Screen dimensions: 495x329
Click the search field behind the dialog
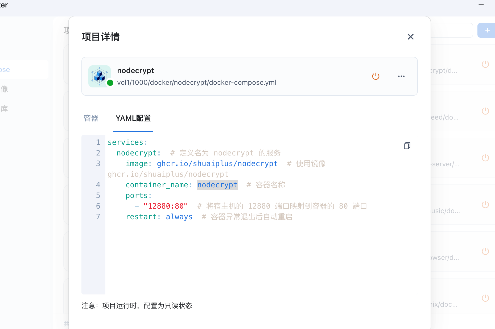[451, 30]
